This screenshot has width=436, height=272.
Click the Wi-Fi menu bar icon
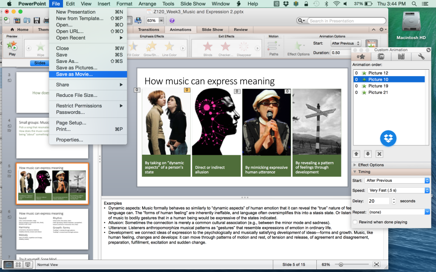point(336,4)
